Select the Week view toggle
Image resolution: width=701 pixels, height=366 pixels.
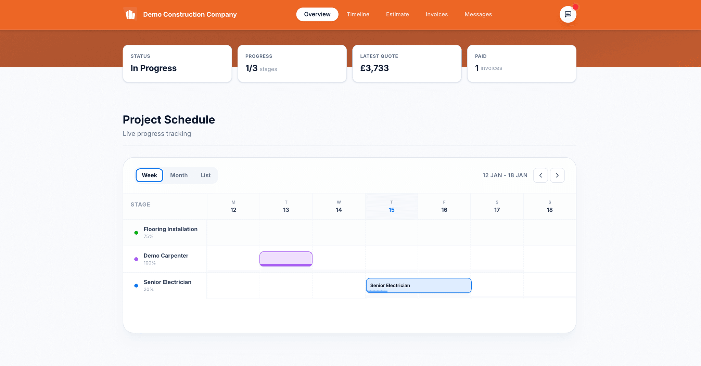(149, 175)
